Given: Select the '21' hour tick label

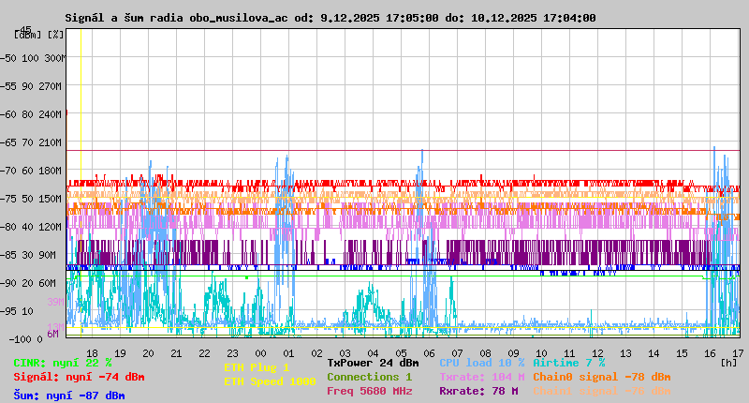Looking at the screenshot, I should (x=176, y=353).
